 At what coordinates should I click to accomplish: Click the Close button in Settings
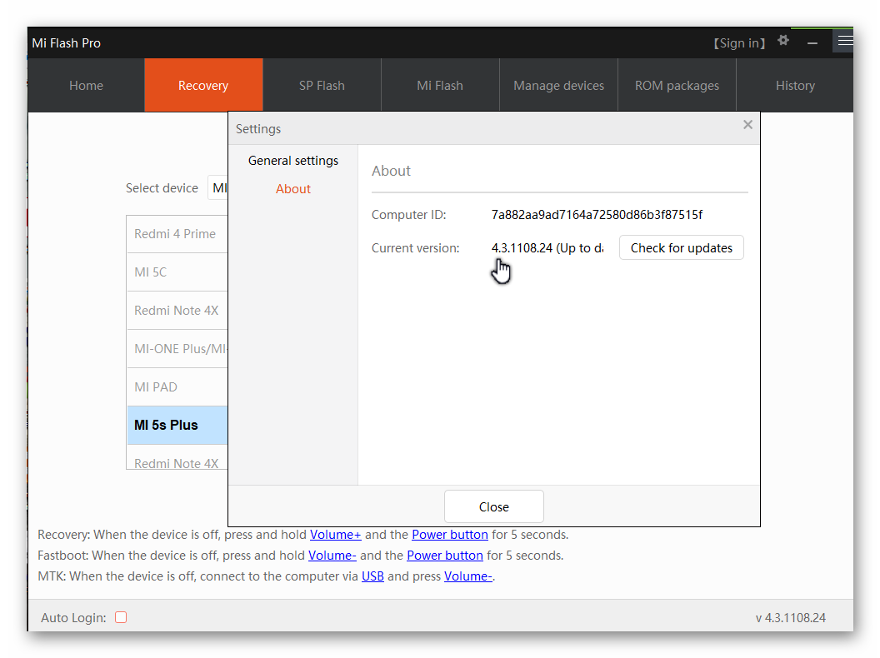tap(494, 506)
